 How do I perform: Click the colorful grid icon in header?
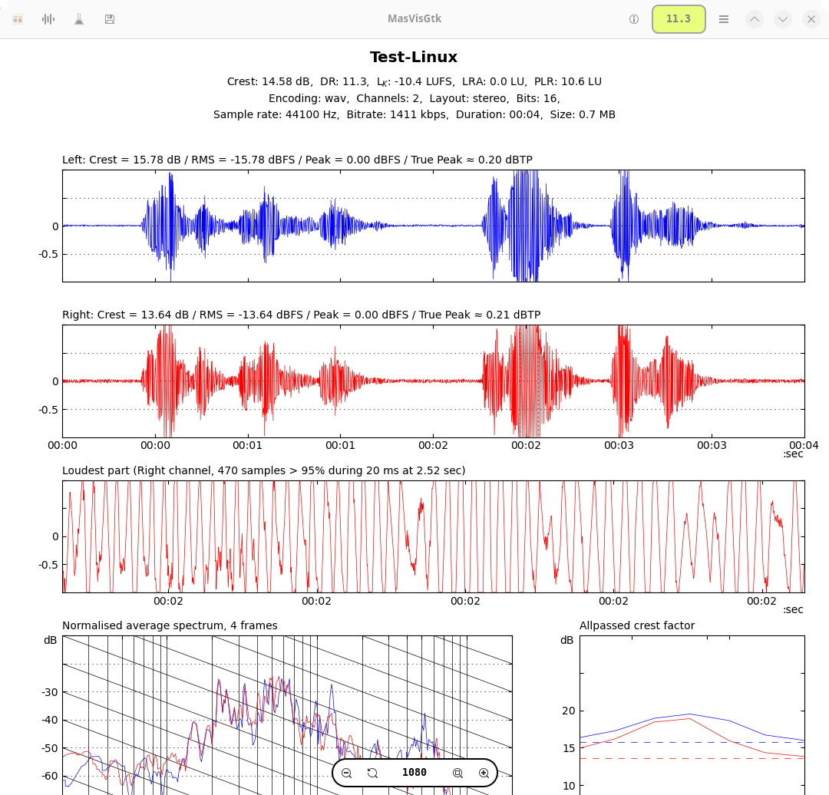18,19
